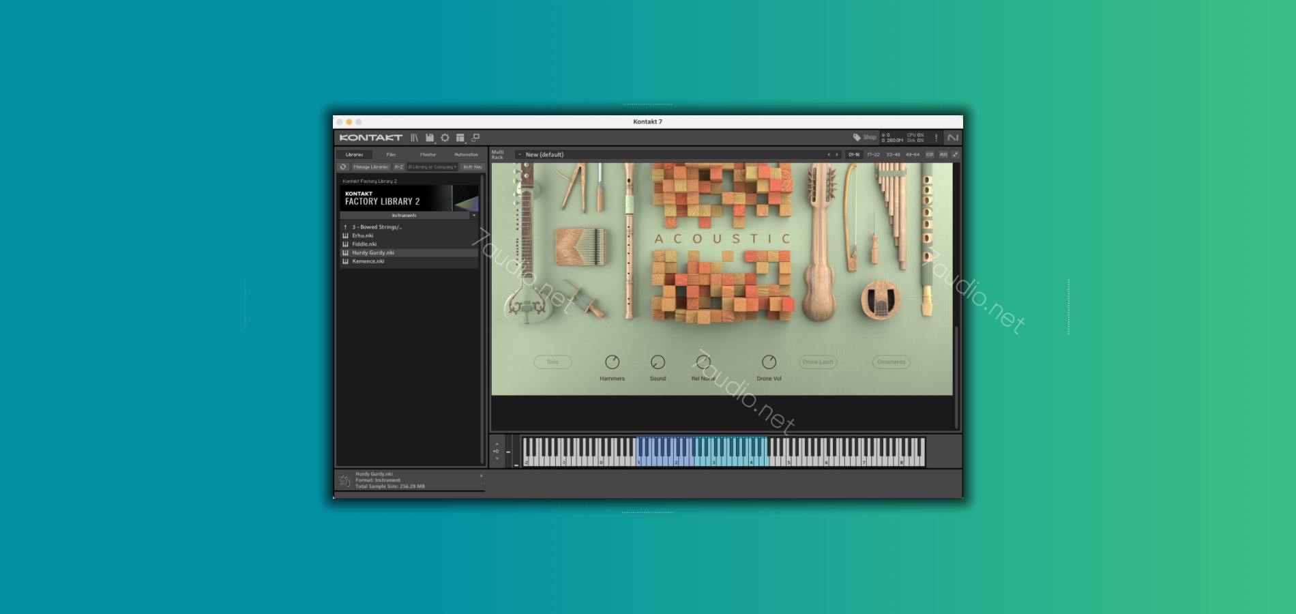Select rack page 17-32

click(873, 155)
